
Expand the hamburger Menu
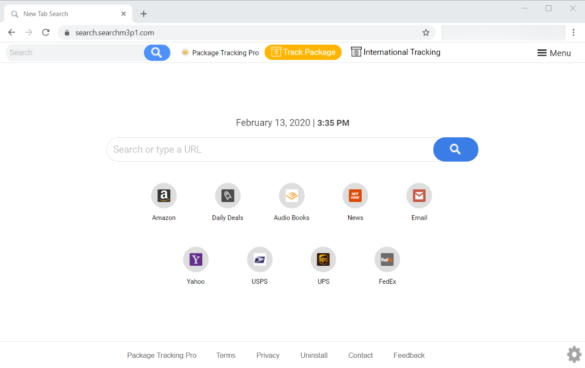coord(554,53)
